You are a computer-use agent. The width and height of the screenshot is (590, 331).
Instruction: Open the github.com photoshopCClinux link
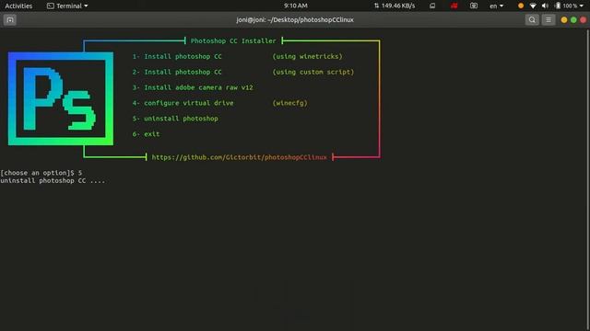pyautogui.click(x=240, y=157)
